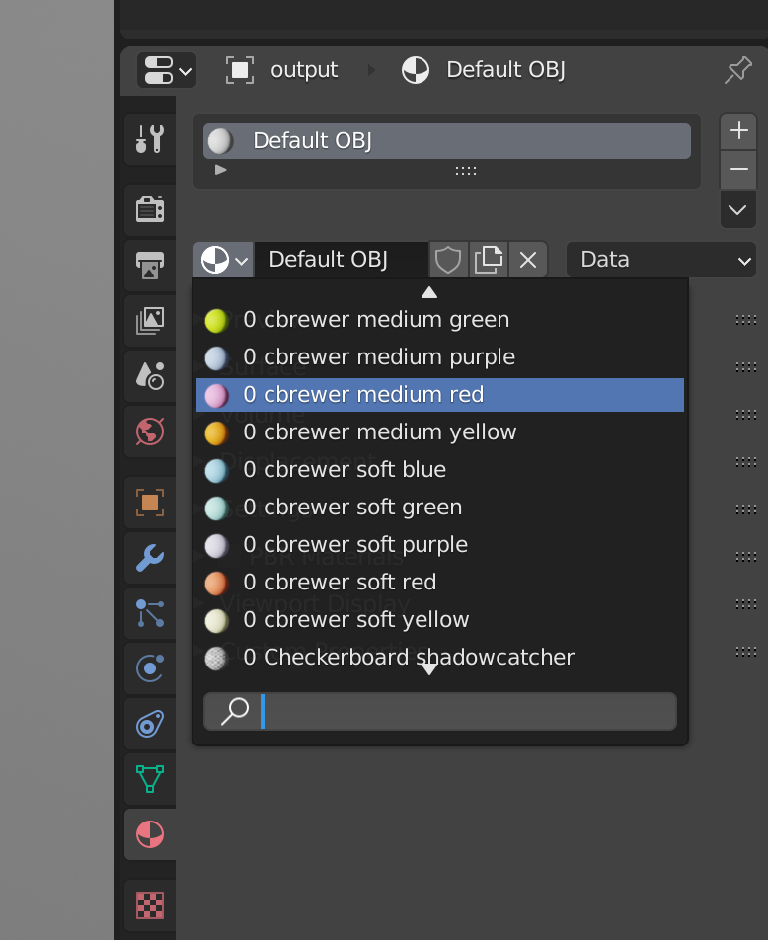This screenshot has height=940, width=768.
Task: Open the Tool properties tab
Action: point(150,139)
